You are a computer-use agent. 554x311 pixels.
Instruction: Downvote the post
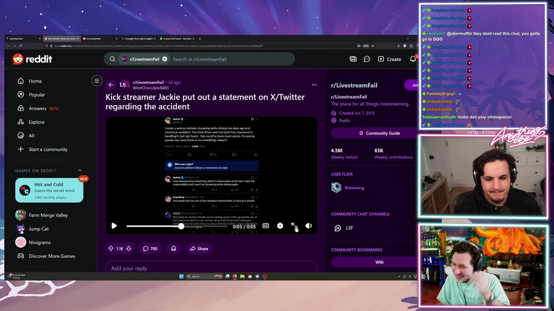tap(129, 248)
